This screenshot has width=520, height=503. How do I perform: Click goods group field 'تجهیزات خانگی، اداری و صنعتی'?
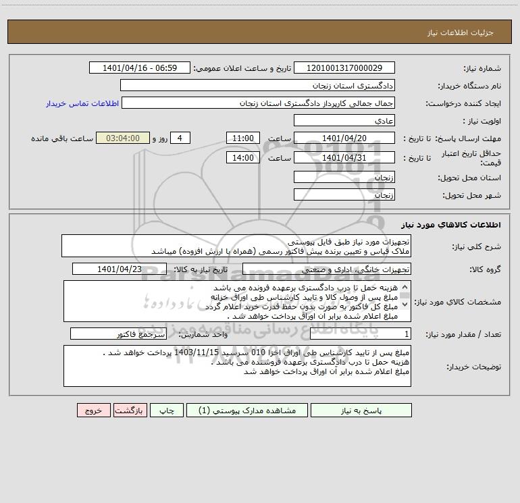point(327,269)
